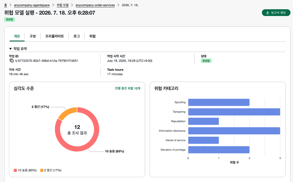The height and width of the screenshot is (182, 293).
Task: Select the Tampering bar in chart
Action: point(234,112)
